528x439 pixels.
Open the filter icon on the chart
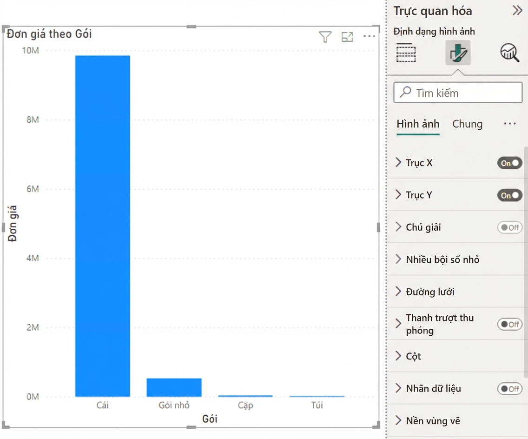pyautogui.click(x=325, y=37)
